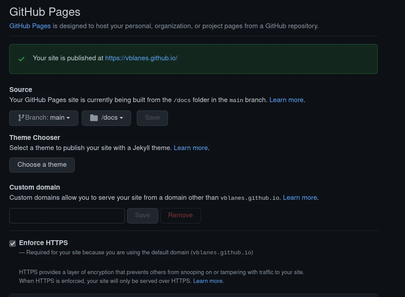Click the Save button next to /docs
Screen dimensions: 405x297
(x=152, y=118)
